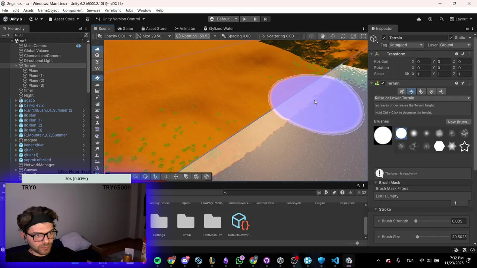Select the Paint Details tool button

coord(431,92)
